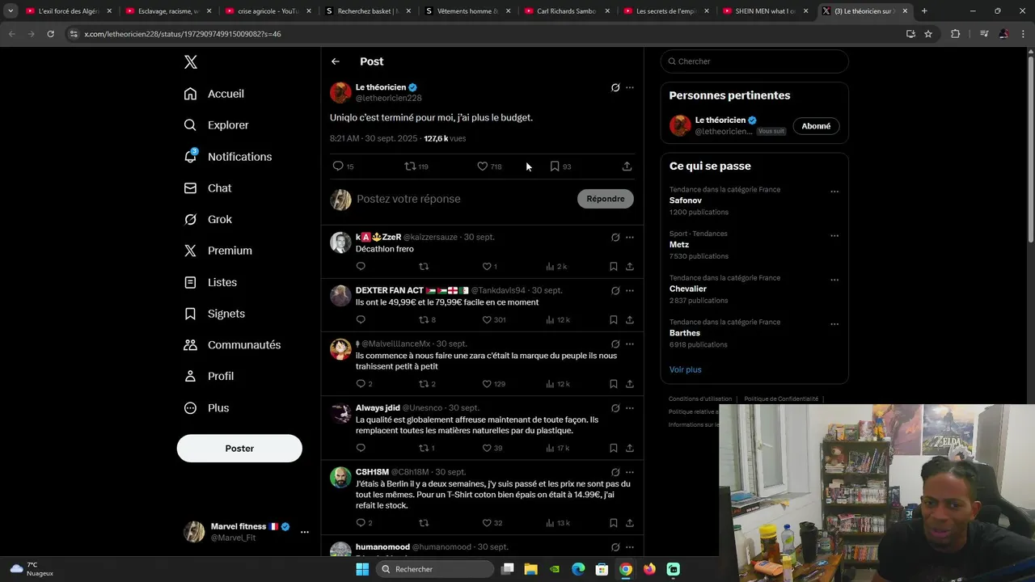Open more options on MalveillanceMx reply
The image size is (1035, 582).
[x=630, y=344]
